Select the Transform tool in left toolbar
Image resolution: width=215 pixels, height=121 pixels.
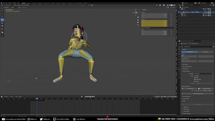[2, 26]
